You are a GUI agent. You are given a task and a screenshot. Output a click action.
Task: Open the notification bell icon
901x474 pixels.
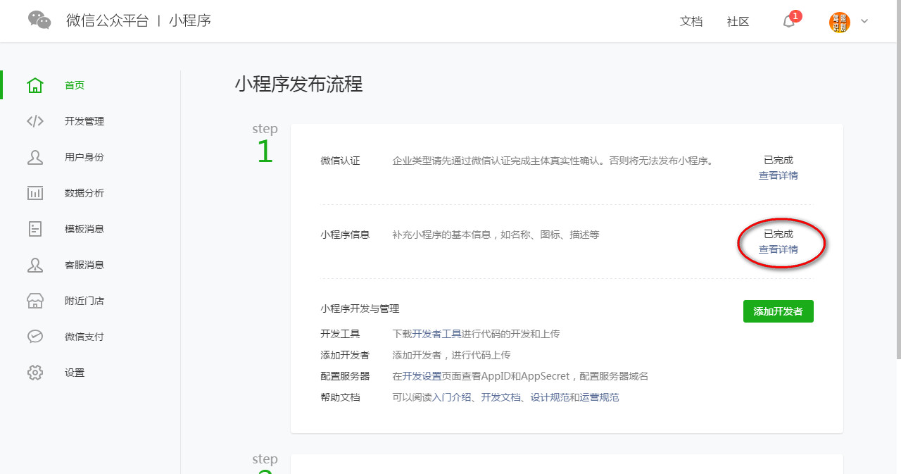[x=788, y=21]
